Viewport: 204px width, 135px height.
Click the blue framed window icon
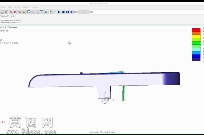(x=29, y=12)
